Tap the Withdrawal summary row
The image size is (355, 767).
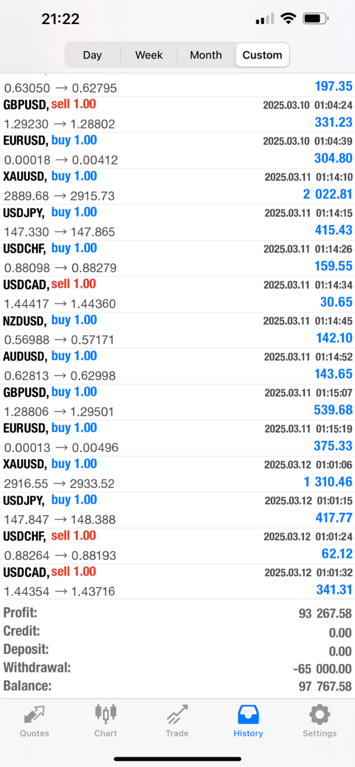[177, 668]
